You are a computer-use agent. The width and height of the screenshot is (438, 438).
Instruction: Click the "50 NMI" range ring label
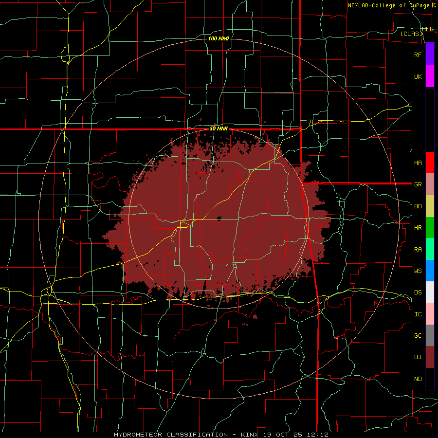click(x=219, y=128)
